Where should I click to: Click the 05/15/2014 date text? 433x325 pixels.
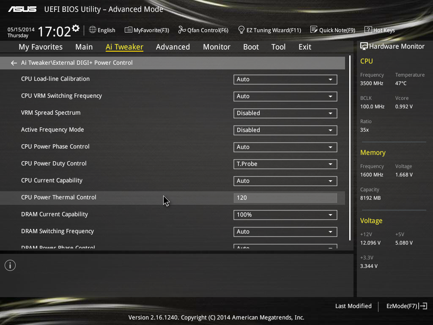coord(21,29)
